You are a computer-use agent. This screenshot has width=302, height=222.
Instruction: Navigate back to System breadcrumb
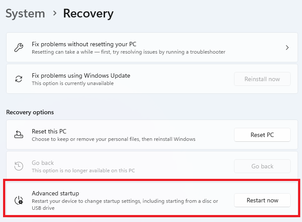(25, 14)
